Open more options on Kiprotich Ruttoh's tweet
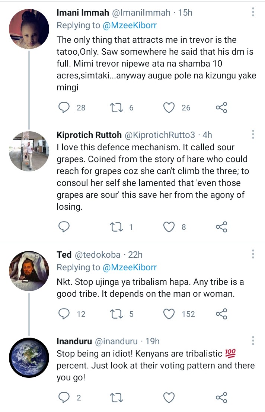The height and width of the screenshot is (412, 265). pyautogui.click(x=253, y=134)
